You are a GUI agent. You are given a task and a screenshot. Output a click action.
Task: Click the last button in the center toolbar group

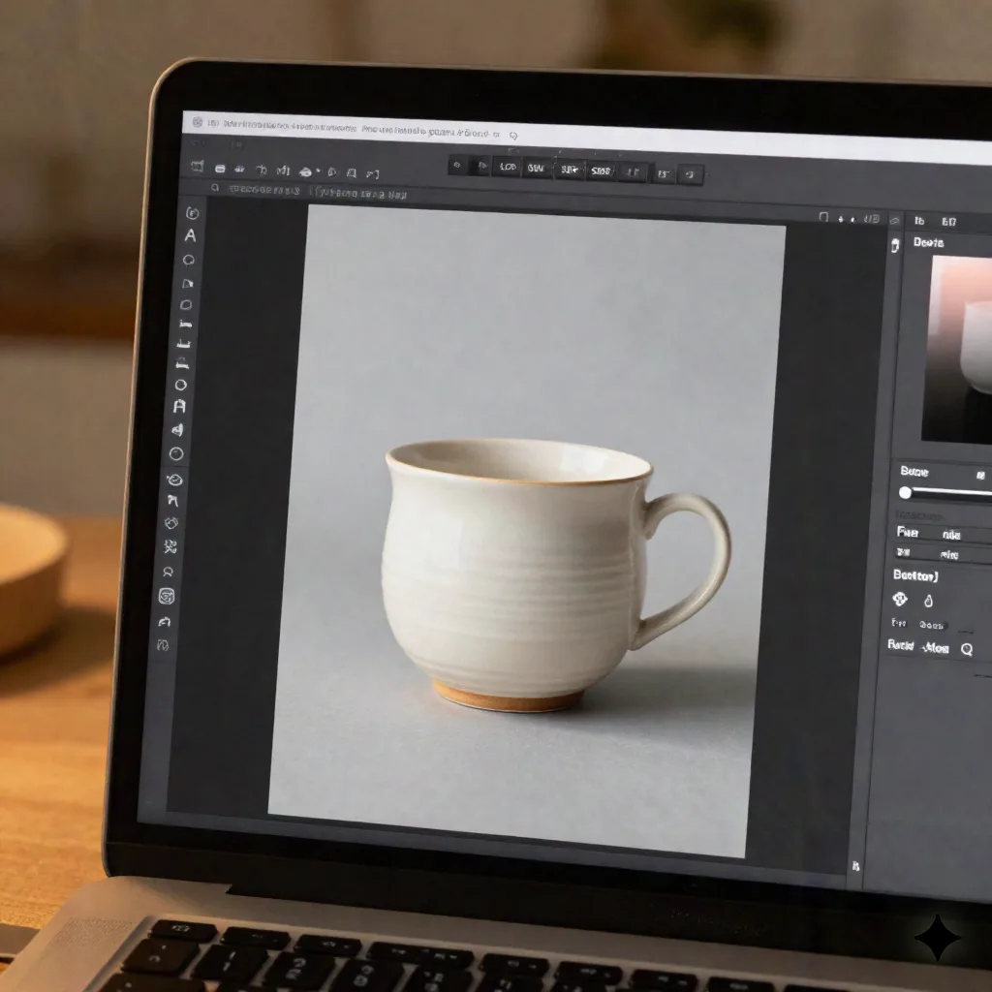tap(690, 174)
